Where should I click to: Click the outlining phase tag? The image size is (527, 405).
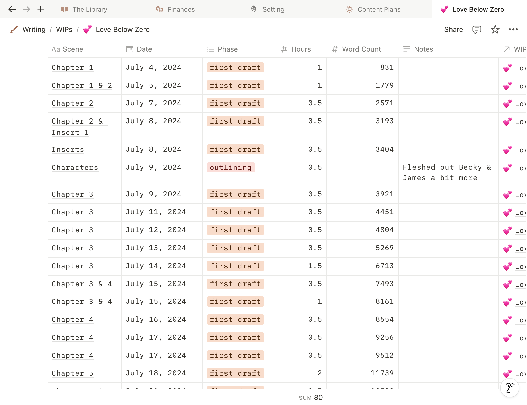231,167
